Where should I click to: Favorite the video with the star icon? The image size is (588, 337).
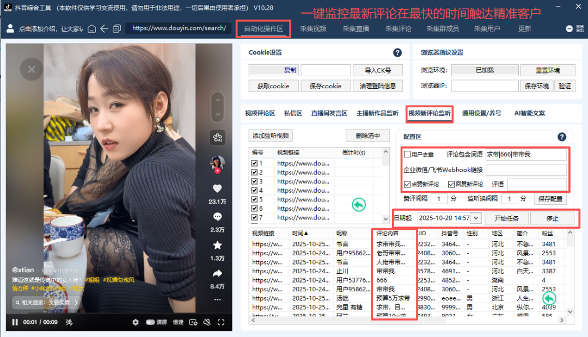tap(217, 245)
